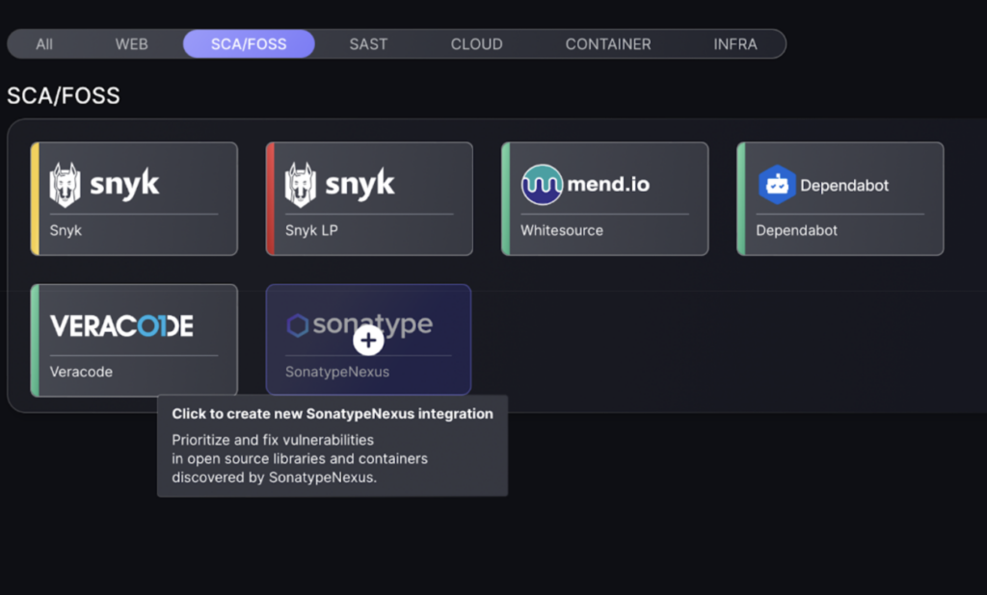Click the Snyk LP card's dog logo
This screenshot has height=595, width=987.
click(x=301, y=184)
